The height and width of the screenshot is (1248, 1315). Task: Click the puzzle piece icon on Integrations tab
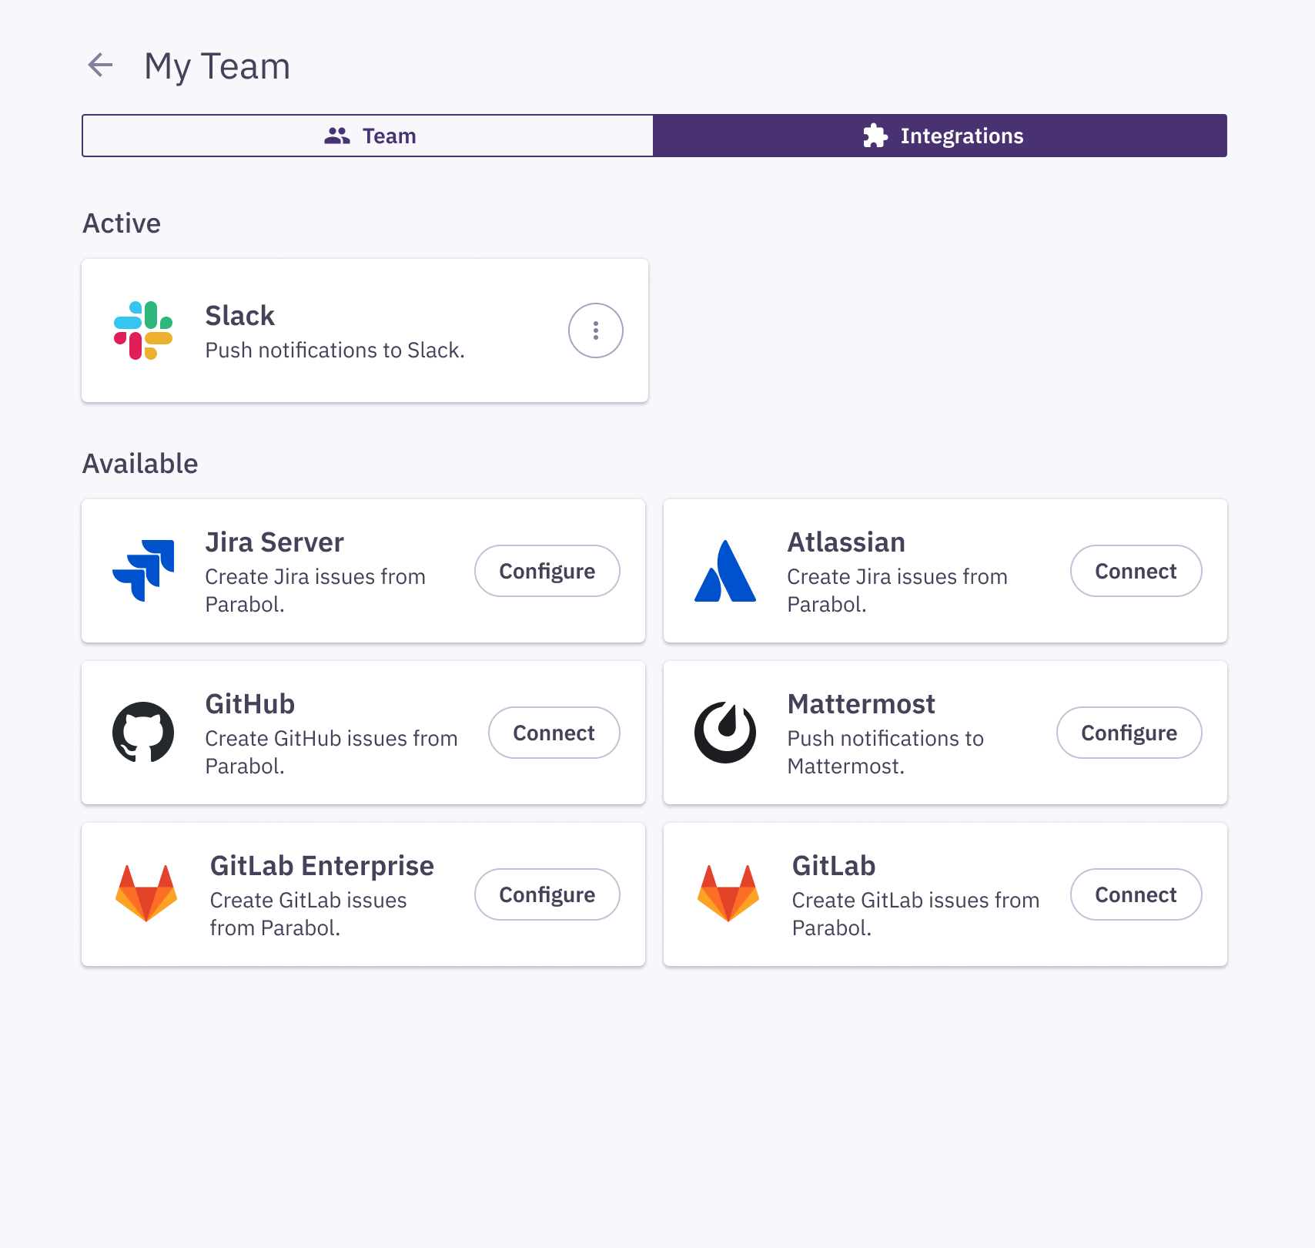click(x=876, y=135)
